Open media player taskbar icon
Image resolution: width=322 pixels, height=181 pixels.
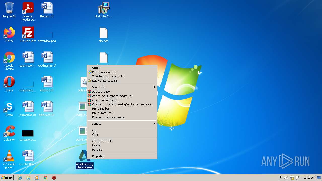tap(37, 178)
